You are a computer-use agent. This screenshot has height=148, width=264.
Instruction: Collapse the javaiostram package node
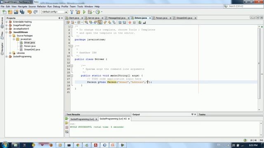pyautogui.click(x=14, y=39)
